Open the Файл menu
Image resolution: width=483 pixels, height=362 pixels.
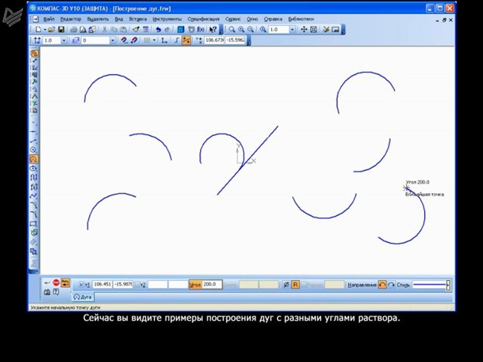[x=49, y=19]
